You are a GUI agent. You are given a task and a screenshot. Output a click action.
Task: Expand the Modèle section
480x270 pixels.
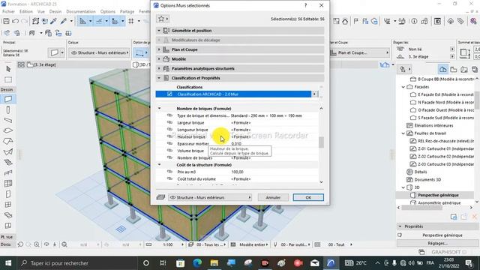159,59
